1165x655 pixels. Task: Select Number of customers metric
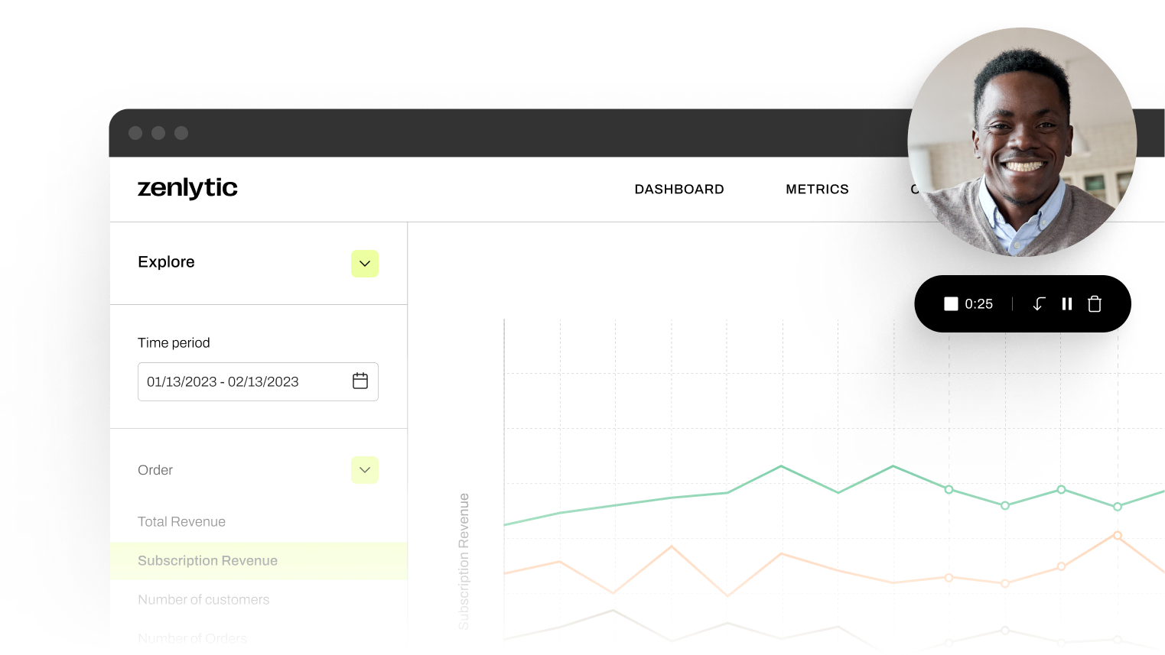[x=203, y=599]
